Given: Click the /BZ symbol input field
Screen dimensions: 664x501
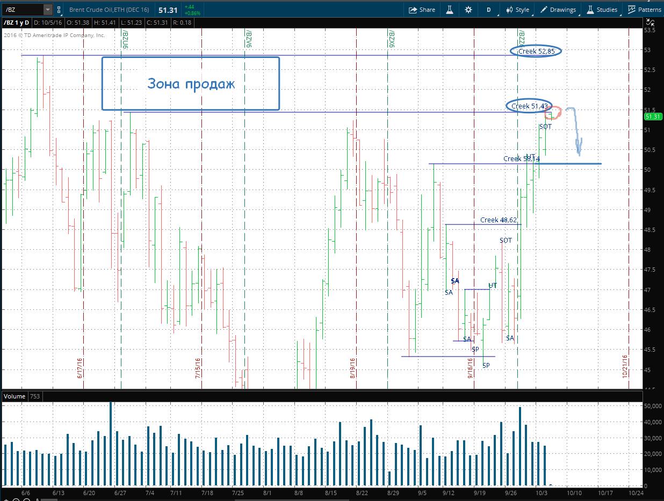Looking at the screenshot, I should pyautogui.click(x=22, y=10).
